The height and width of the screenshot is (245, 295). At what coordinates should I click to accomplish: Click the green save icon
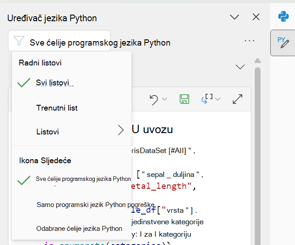tap(184, 99)
